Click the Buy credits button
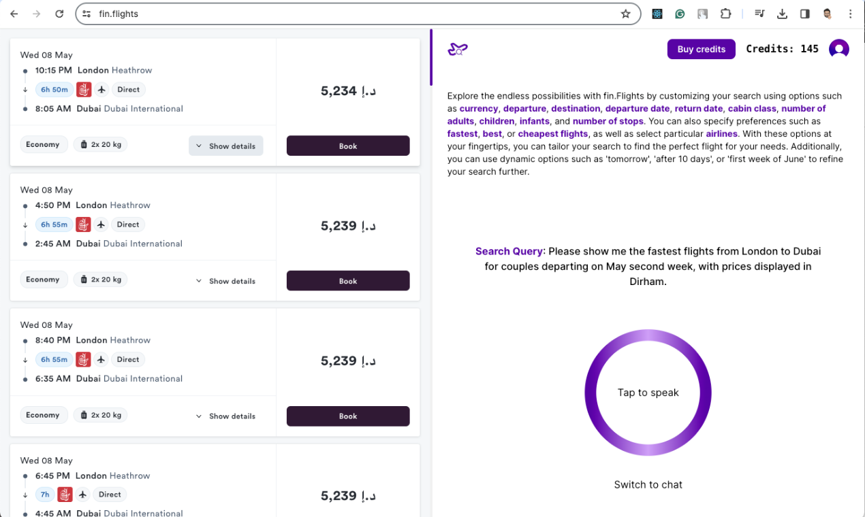The width and height of the screenshot is (865, 517). (x=701, y=49)
